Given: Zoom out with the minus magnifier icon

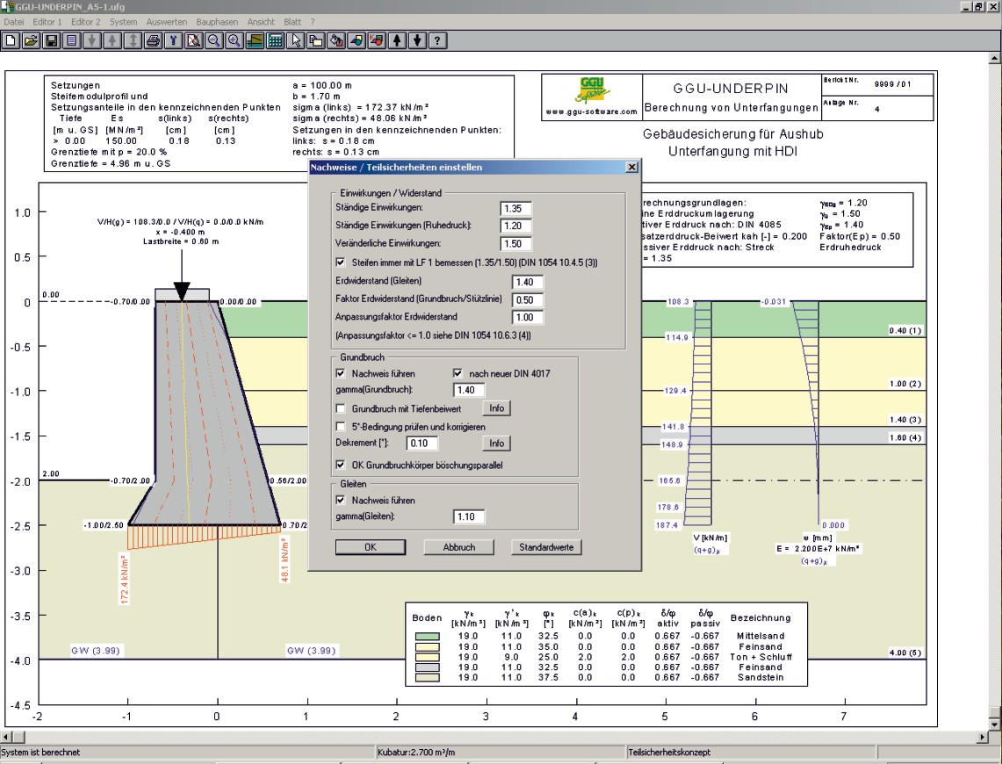Looking at the screenshot, I should [214, 41].
